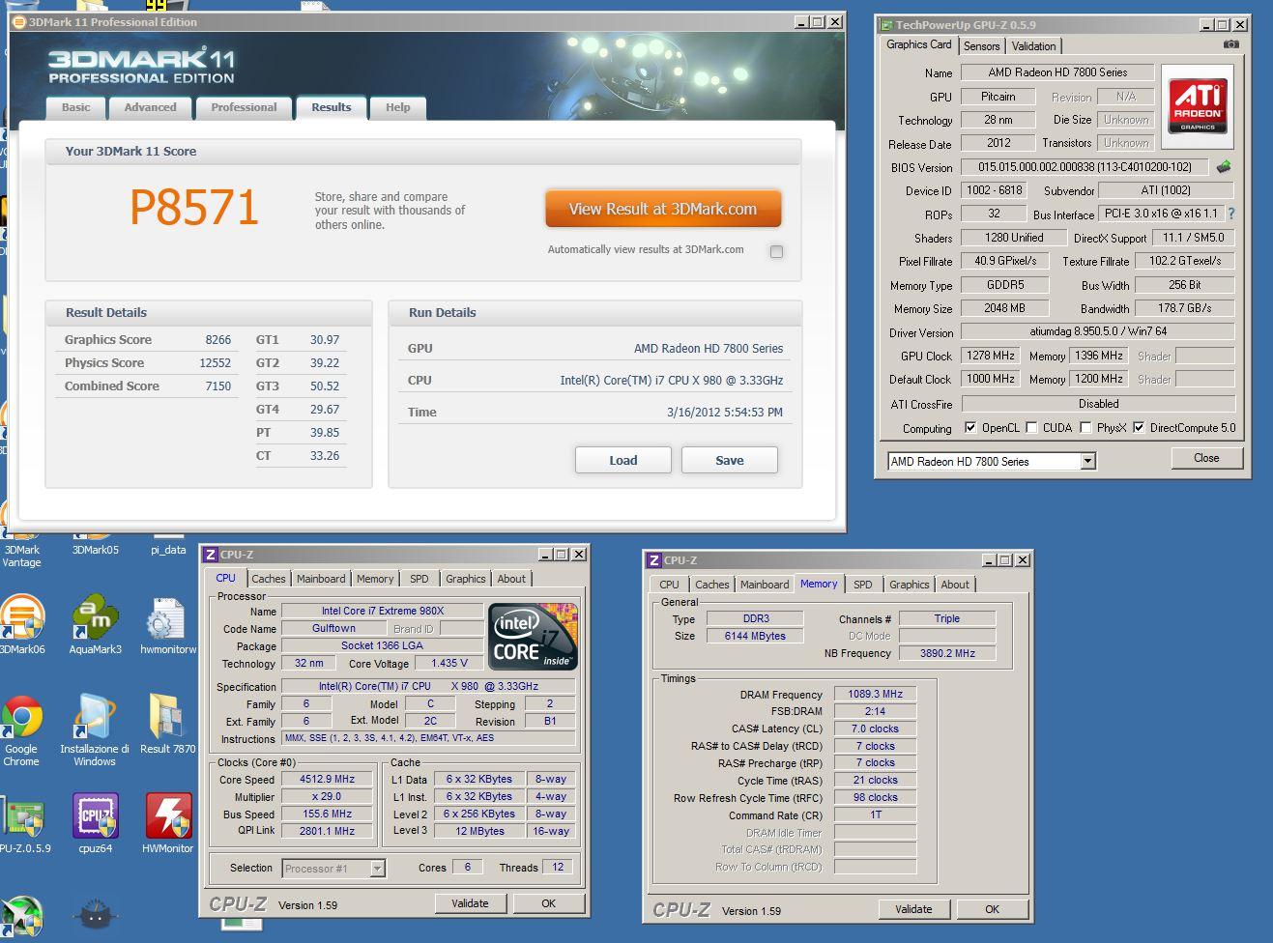Toggle OpenCL checkbox in GPU-Z

970,428
